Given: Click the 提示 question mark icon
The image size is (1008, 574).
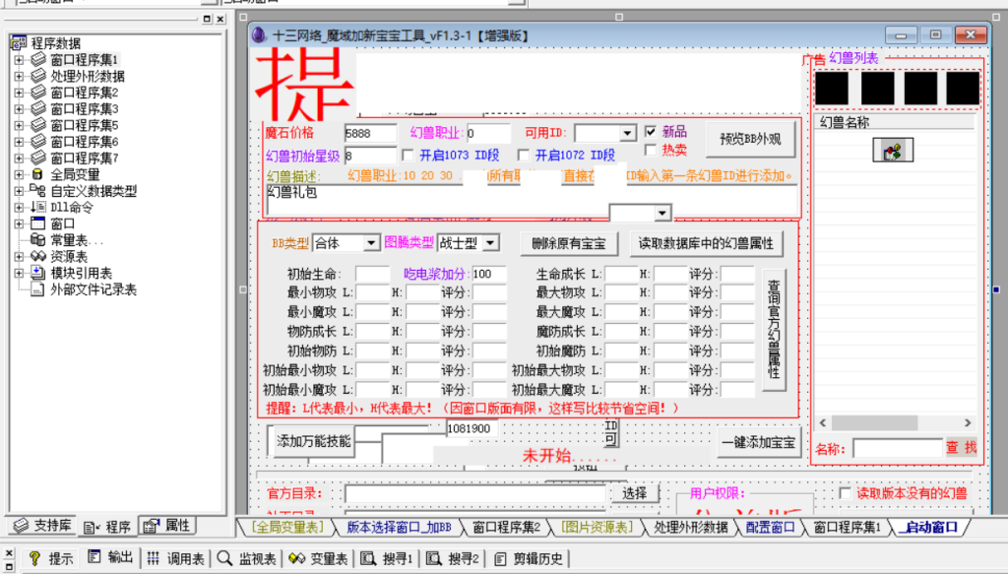Looking at the screenshot, I should pos(34,558).
